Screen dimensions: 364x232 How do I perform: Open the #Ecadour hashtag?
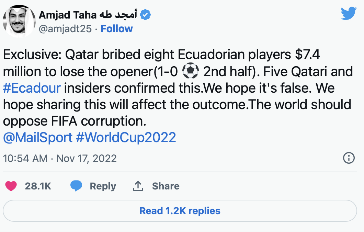(32, 88)
